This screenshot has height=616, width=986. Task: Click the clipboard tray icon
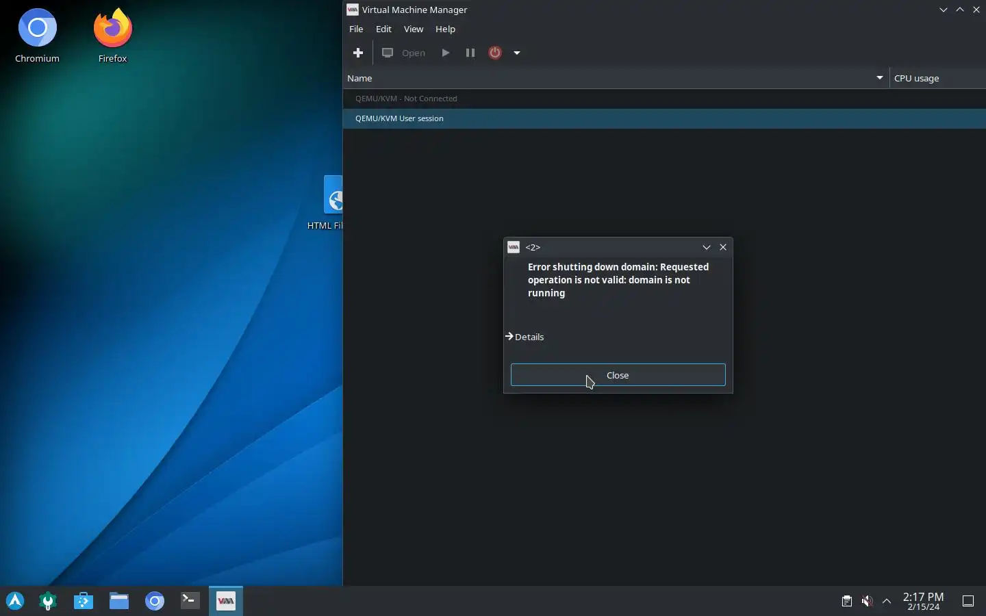pyautogui.click(x=847, y=601)
